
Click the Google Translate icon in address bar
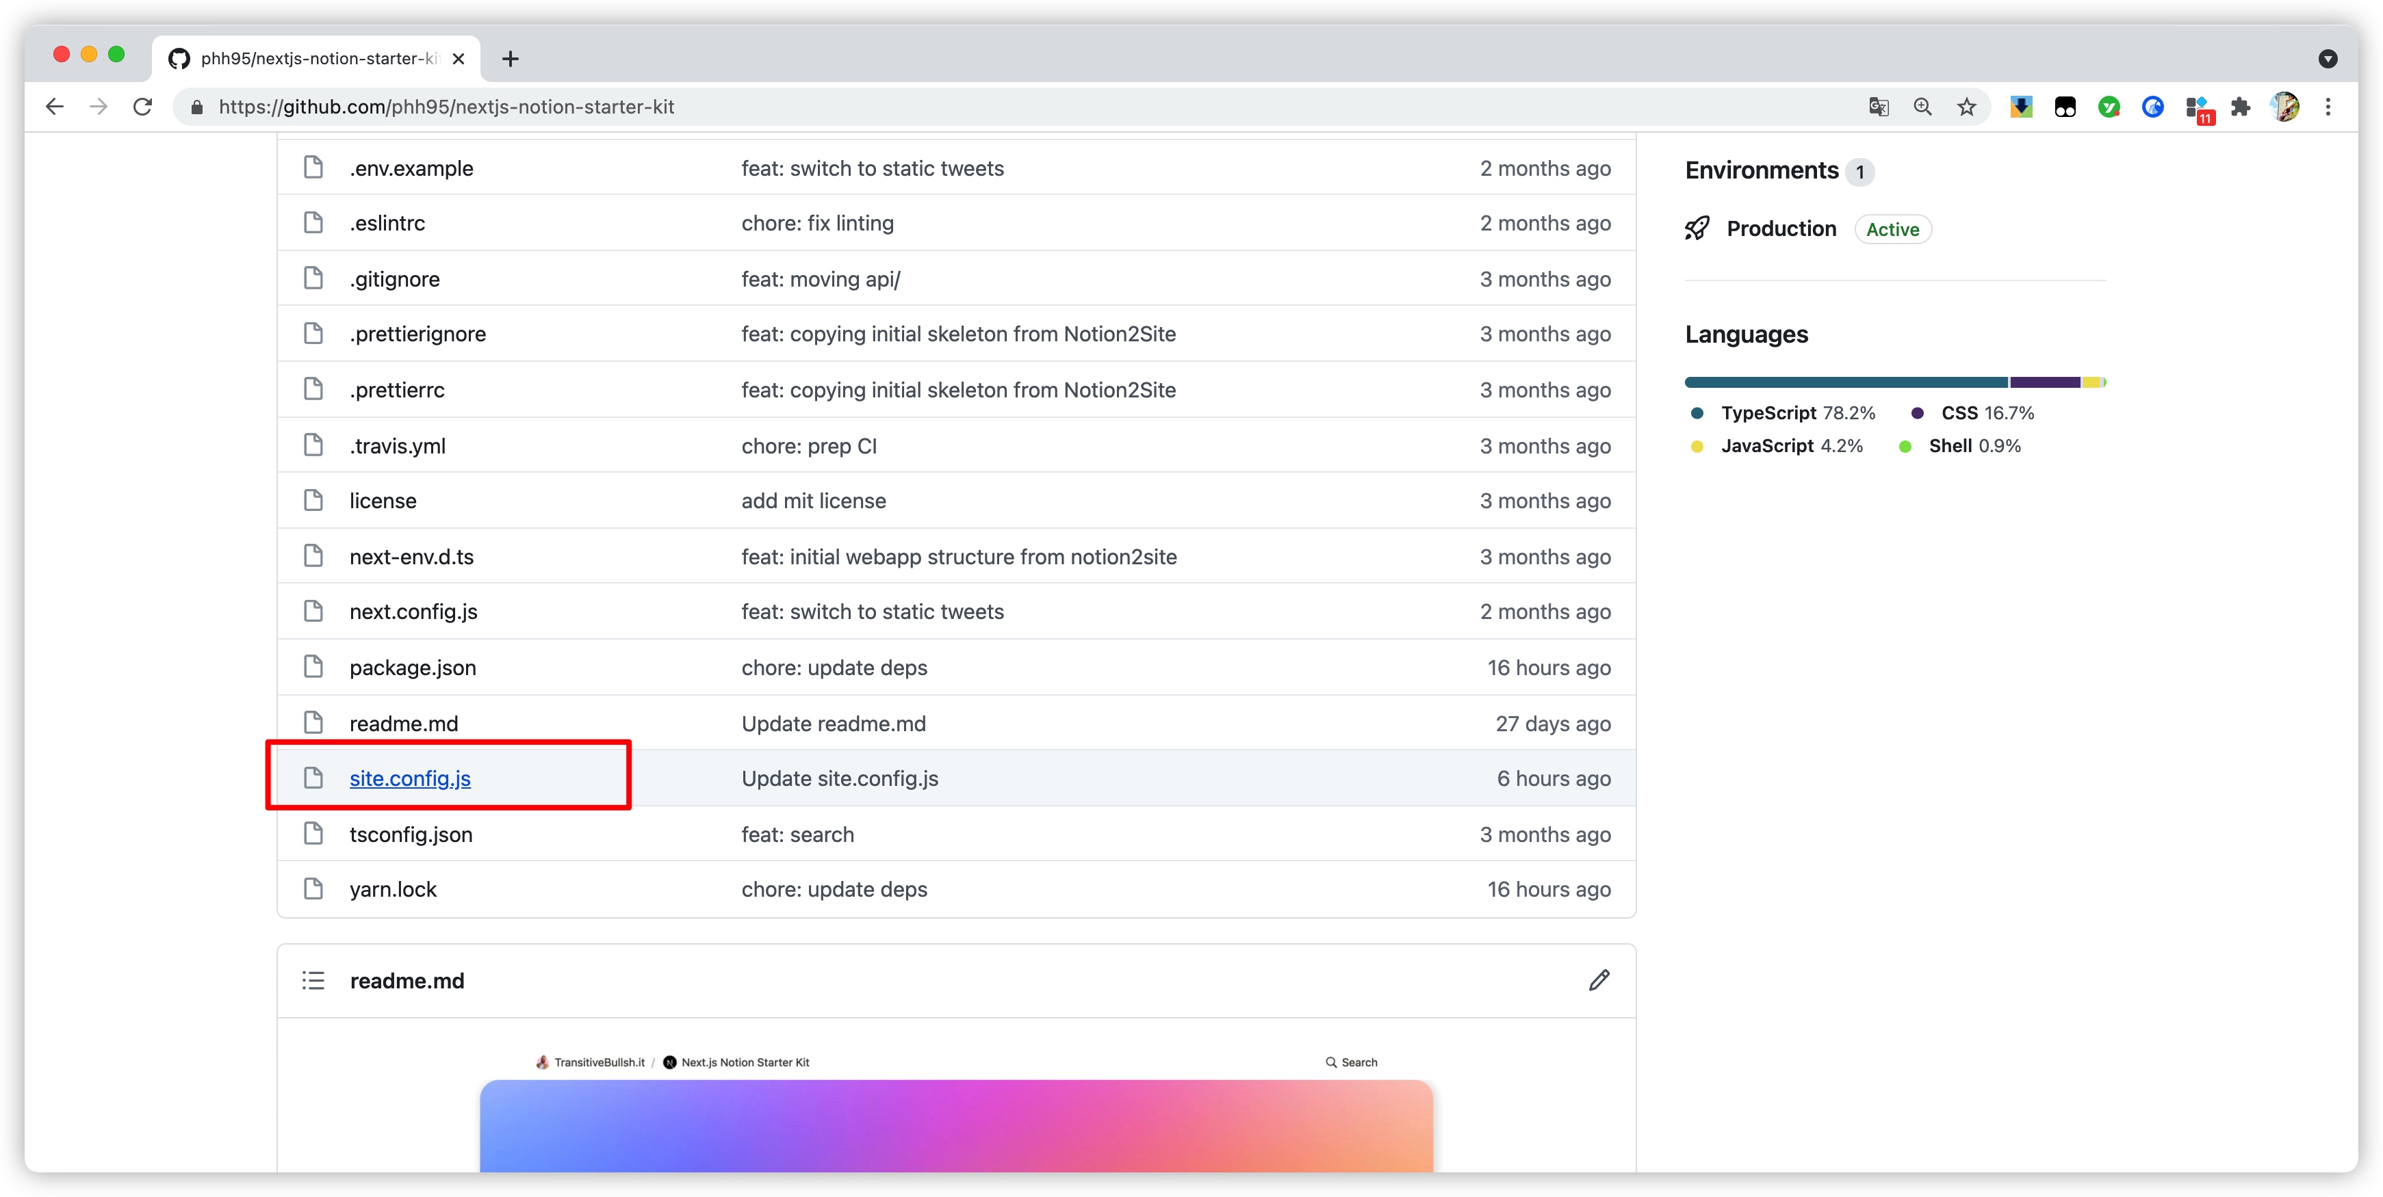[x=1878, y=107]
